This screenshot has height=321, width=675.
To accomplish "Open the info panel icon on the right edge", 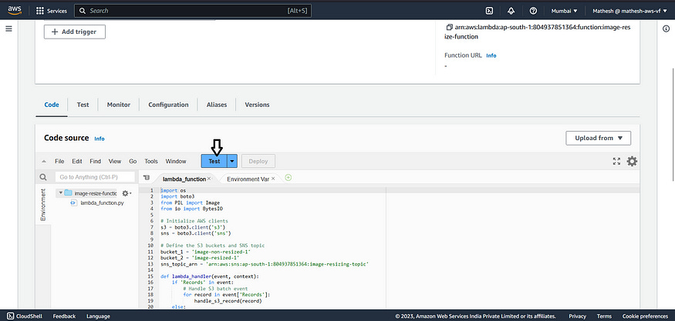I will click(666, 28).
